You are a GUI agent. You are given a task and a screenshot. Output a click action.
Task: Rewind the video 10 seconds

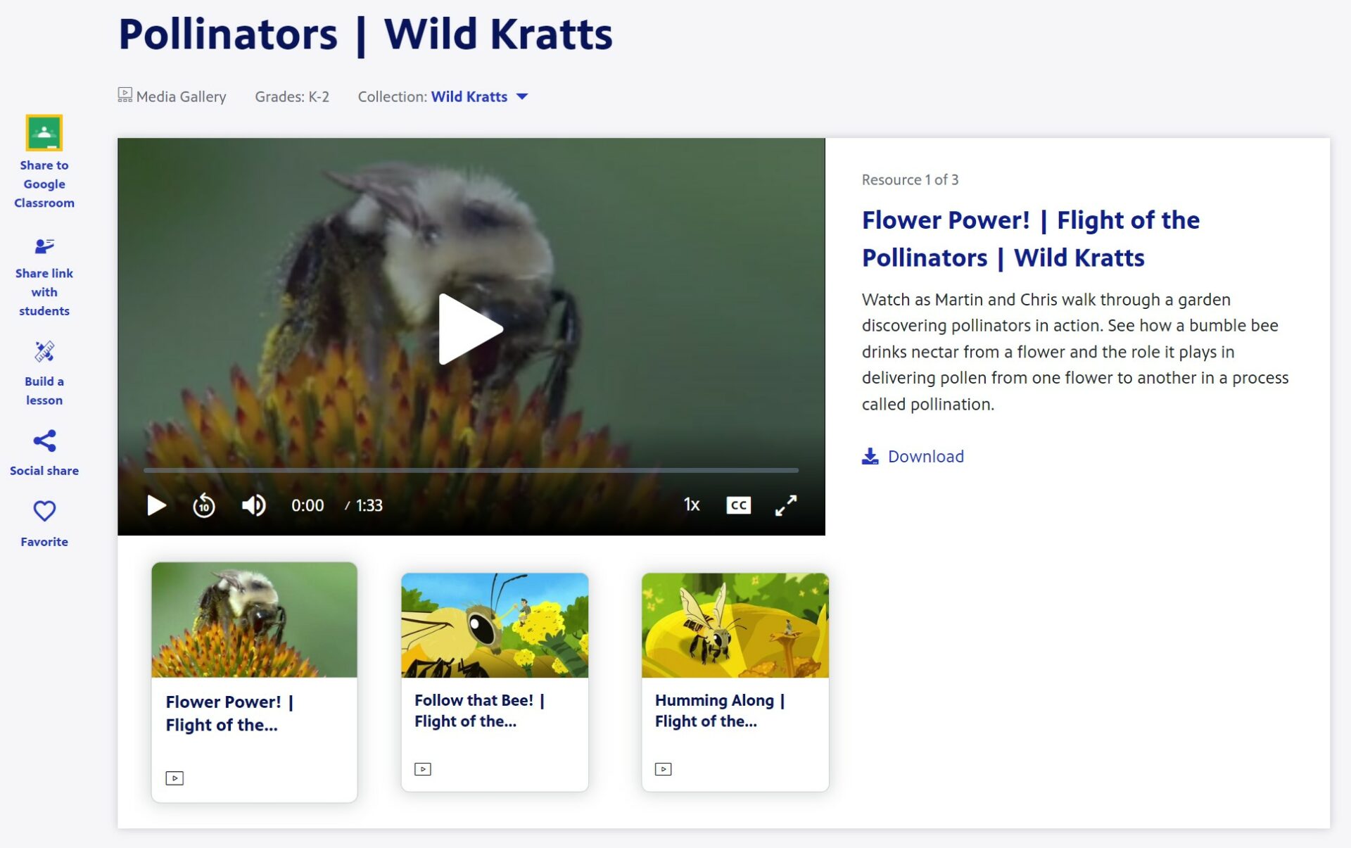[204, 505]
